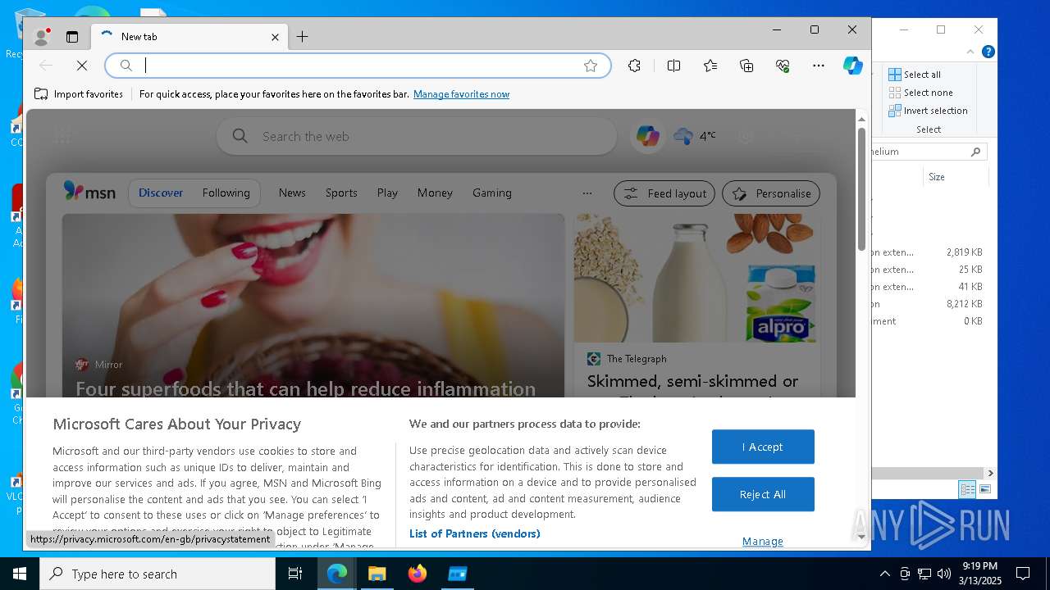This screenshot has width=1050, height=590.
Task: Launch Firefox from the taskbar
Action: click(418, 574)
